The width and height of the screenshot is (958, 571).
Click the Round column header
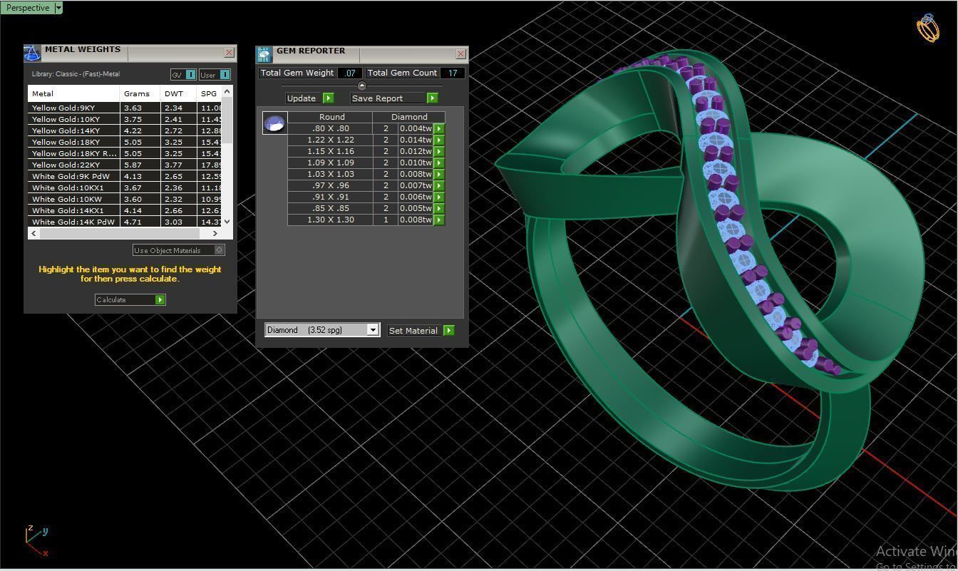pyautogui.click(x=331, y=117)
